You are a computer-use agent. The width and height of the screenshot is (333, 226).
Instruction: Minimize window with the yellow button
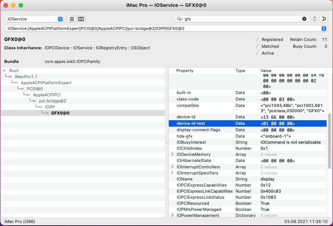13,5
